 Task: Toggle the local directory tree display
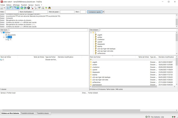pyautogui.click(x=11, y=8)
